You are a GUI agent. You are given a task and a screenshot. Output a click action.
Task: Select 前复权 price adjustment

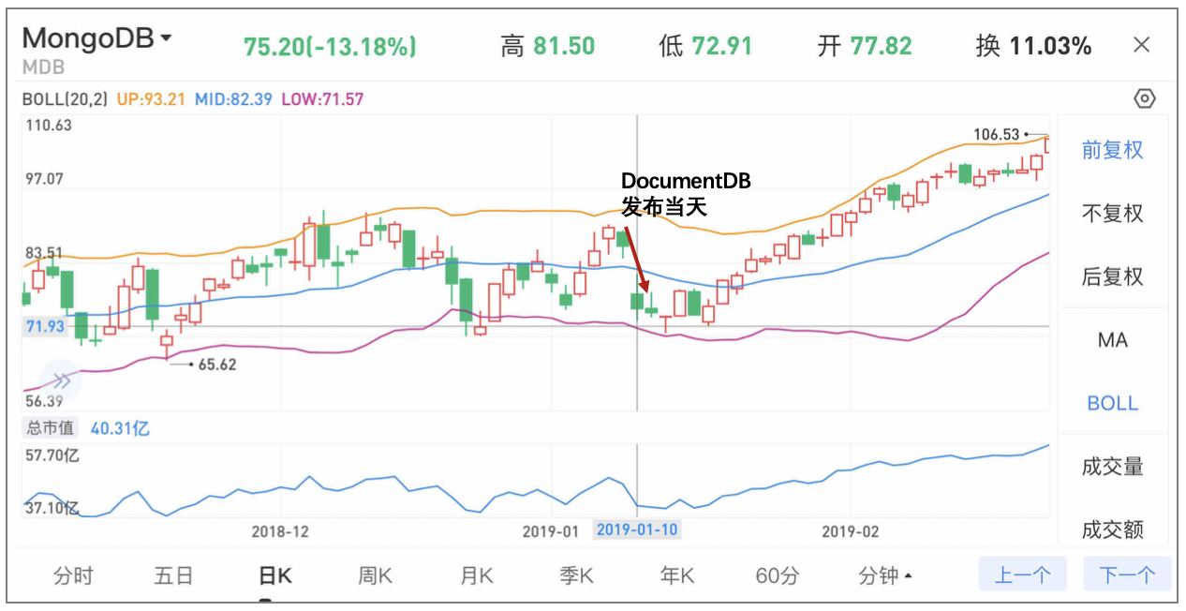coord(1113,150)
